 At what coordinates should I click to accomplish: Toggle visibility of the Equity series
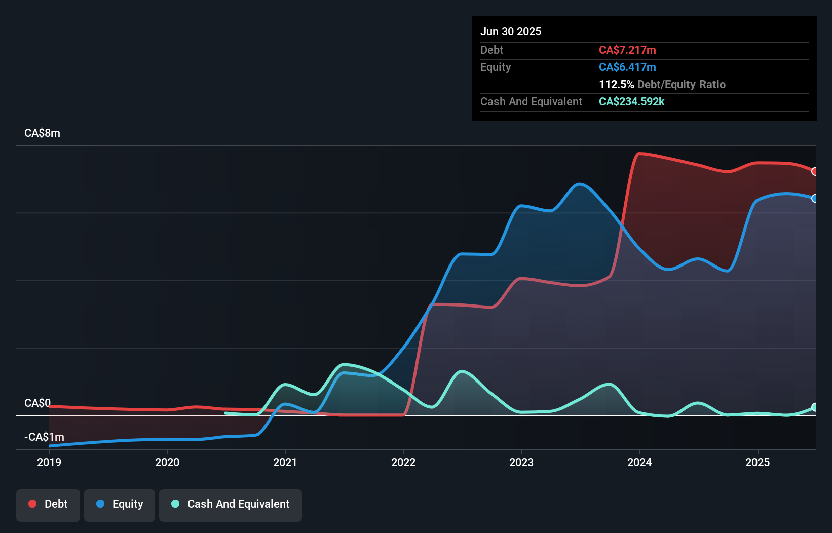point(119,504)
